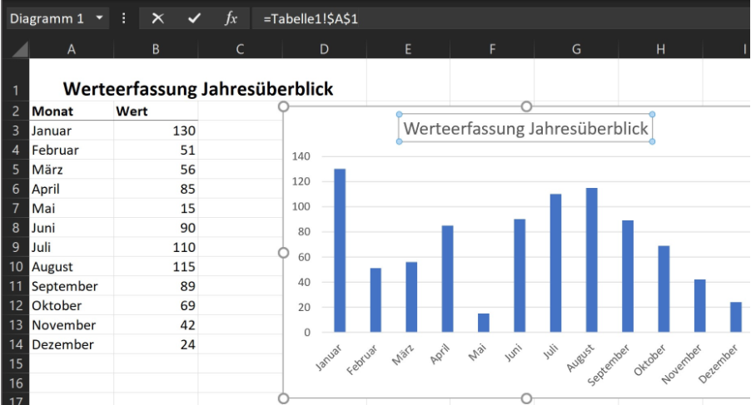Viewport: 751px width, 405px height.
Task: Click the three-dot handle beside the name box
Action: [x=124, y=17]
